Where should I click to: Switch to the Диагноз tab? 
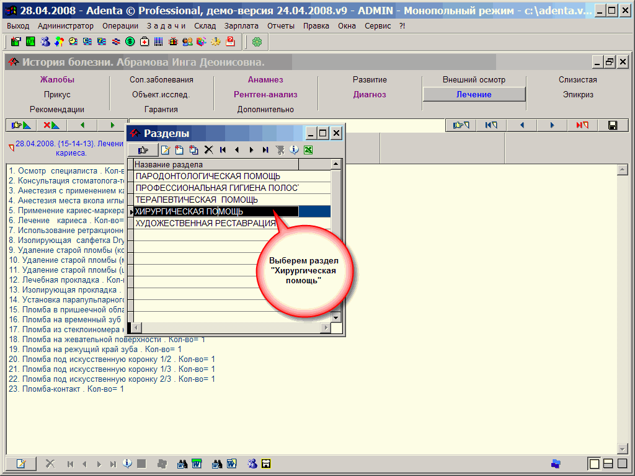[370, 95]
